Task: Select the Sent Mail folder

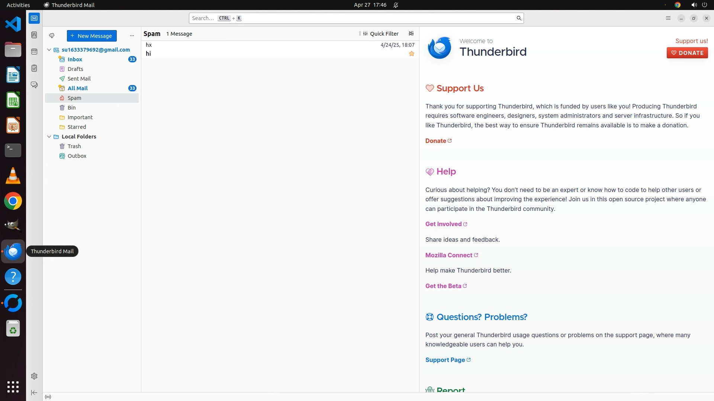Action: [79, 79]
